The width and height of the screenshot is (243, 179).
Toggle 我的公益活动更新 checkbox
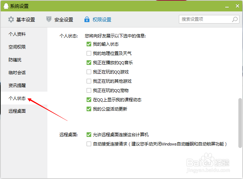pyautogui.click(x=89, y=109)
